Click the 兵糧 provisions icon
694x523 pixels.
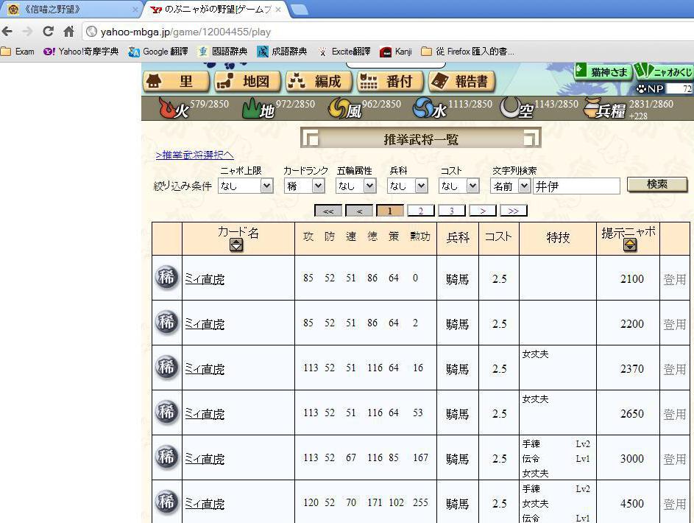click(x=605, y=108)
